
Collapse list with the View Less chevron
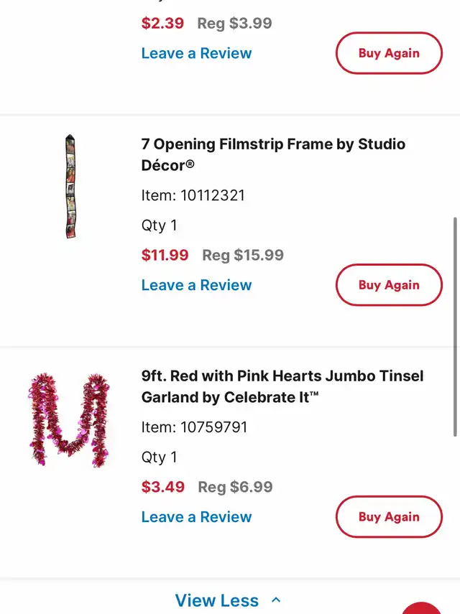(x=276, y=600)
